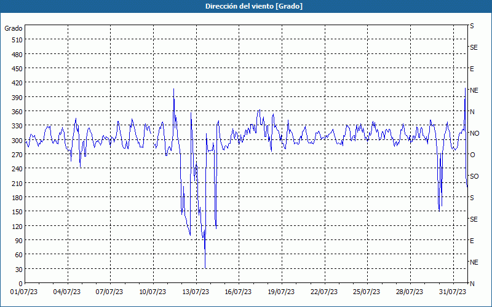Click the E compass label level with 90
Viewport: 492px width, 307px height.
click(x=472, y=241)
